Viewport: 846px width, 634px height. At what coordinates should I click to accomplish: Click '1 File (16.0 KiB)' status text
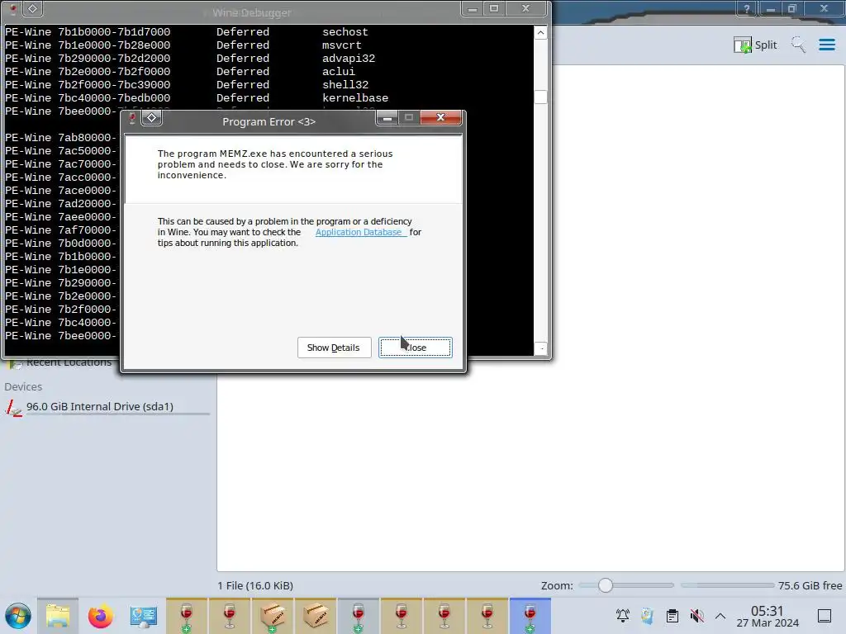coord(255,586)
